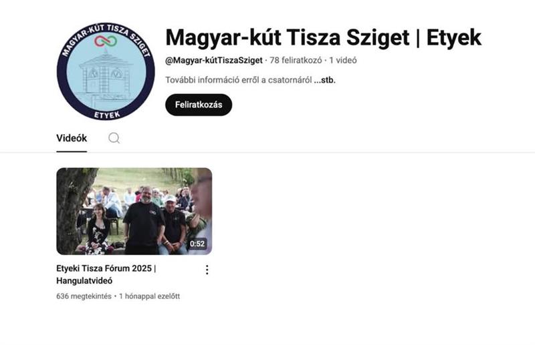535x345 pixels.
Task: Open További információ erről a csatornáról text
Action: 239,80
